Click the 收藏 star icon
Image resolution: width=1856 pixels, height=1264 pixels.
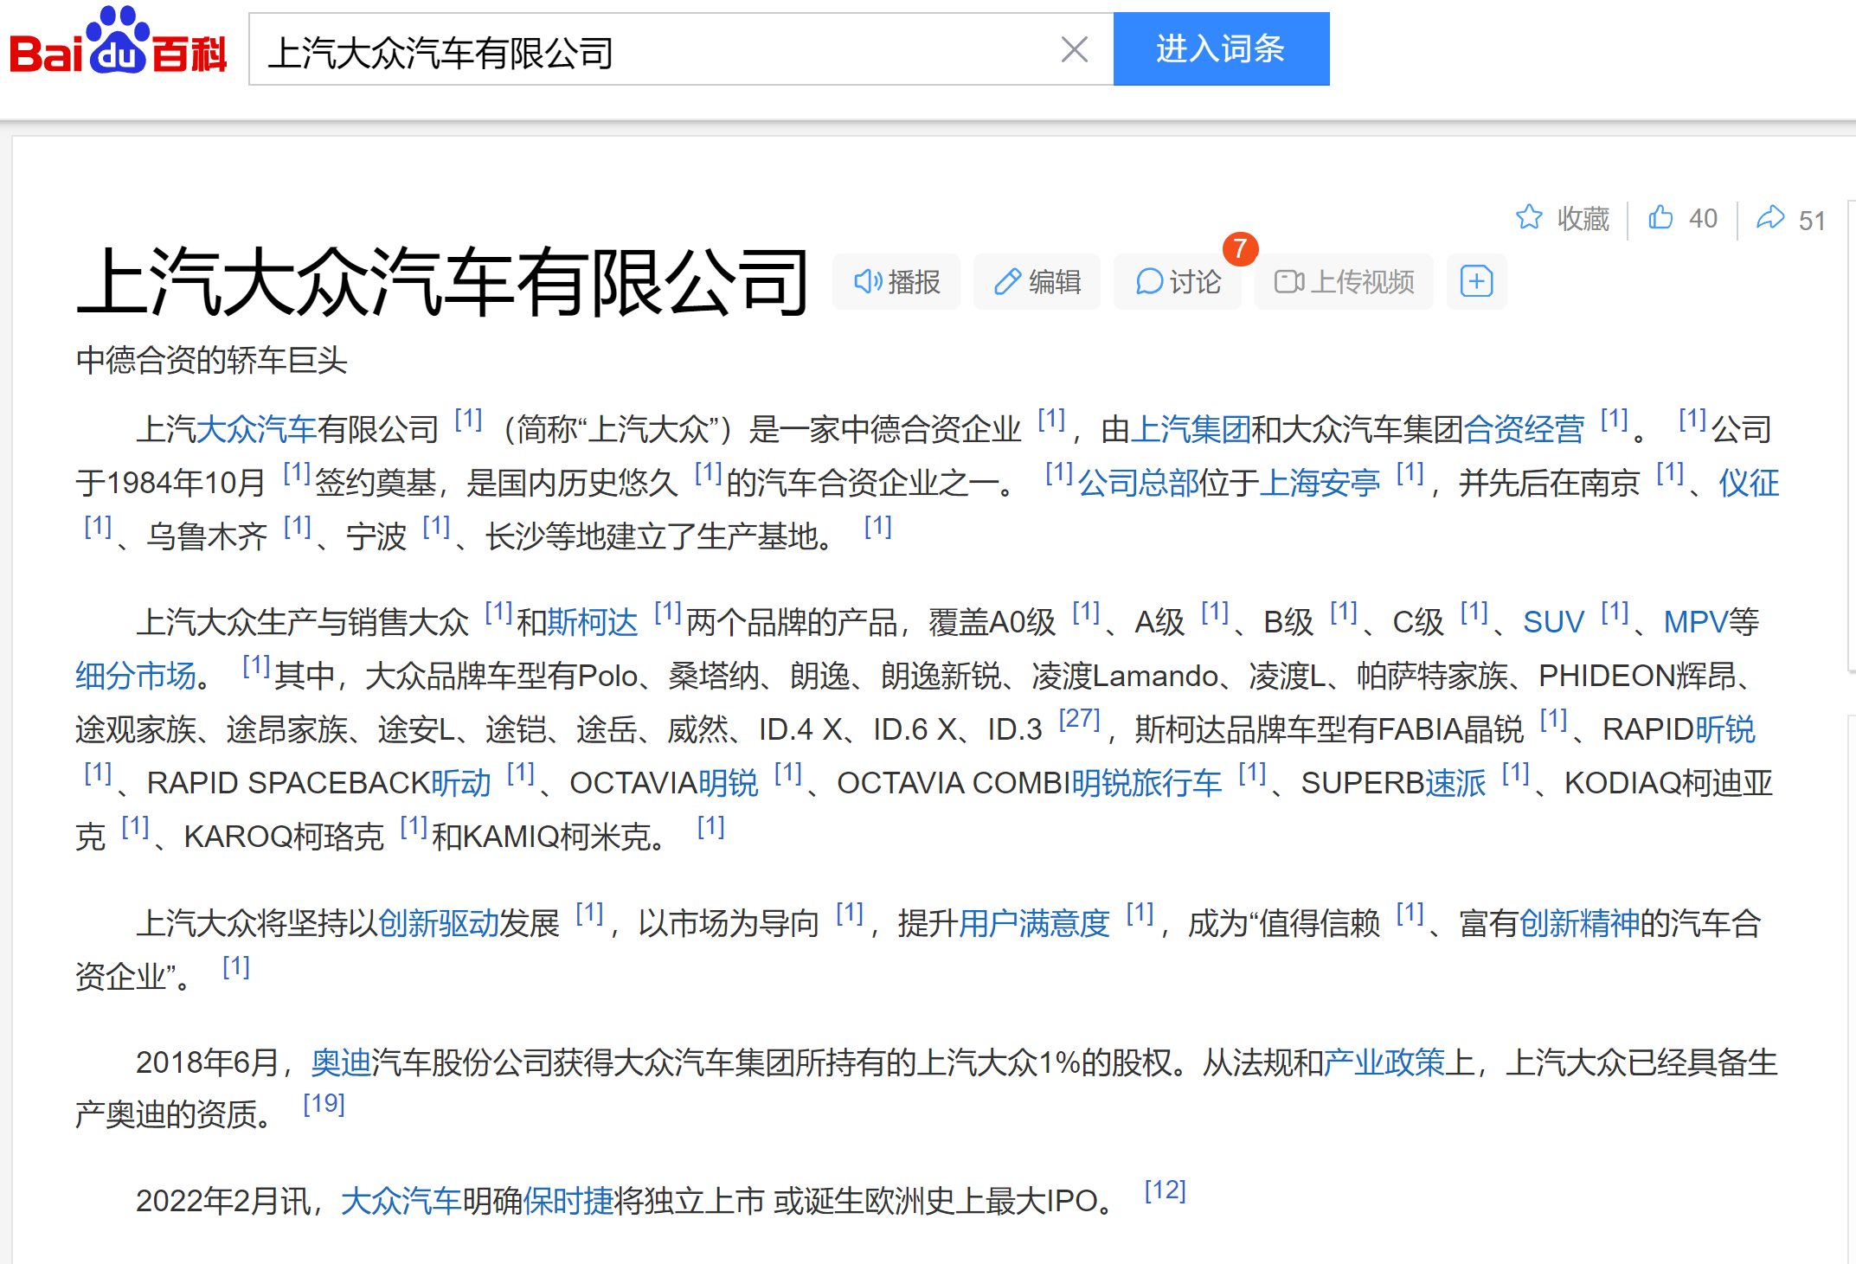pyautogui.click(x=1529, y=217)
